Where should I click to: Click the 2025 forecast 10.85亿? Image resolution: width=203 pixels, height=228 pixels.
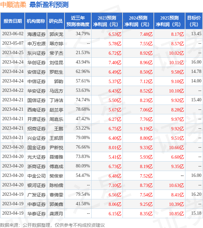click(x=176, y=214)
